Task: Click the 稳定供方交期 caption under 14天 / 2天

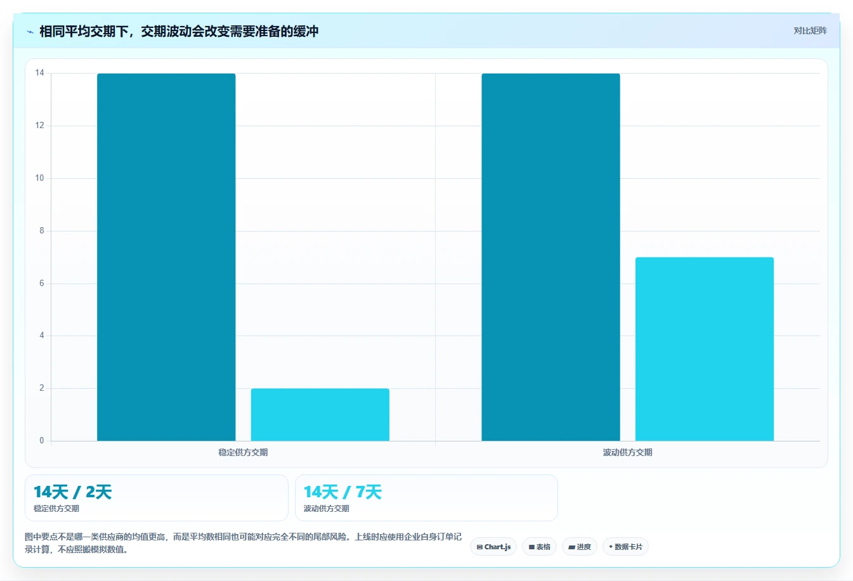Action: tap(56, 509)
